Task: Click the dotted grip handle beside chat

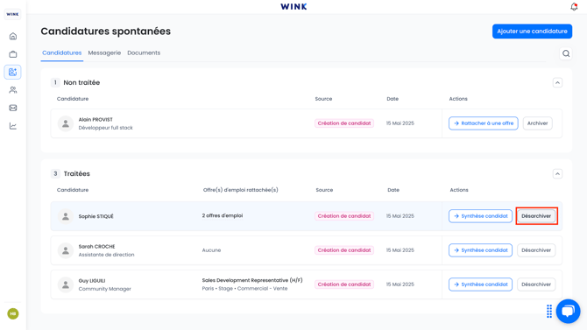Action: (x=549, y=311)
